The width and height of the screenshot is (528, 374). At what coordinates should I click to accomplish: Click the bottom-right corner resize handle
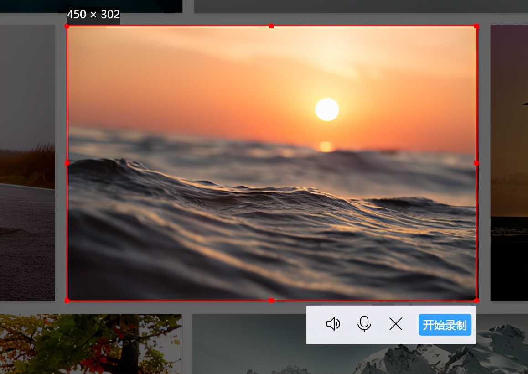(x=476, y=300)
